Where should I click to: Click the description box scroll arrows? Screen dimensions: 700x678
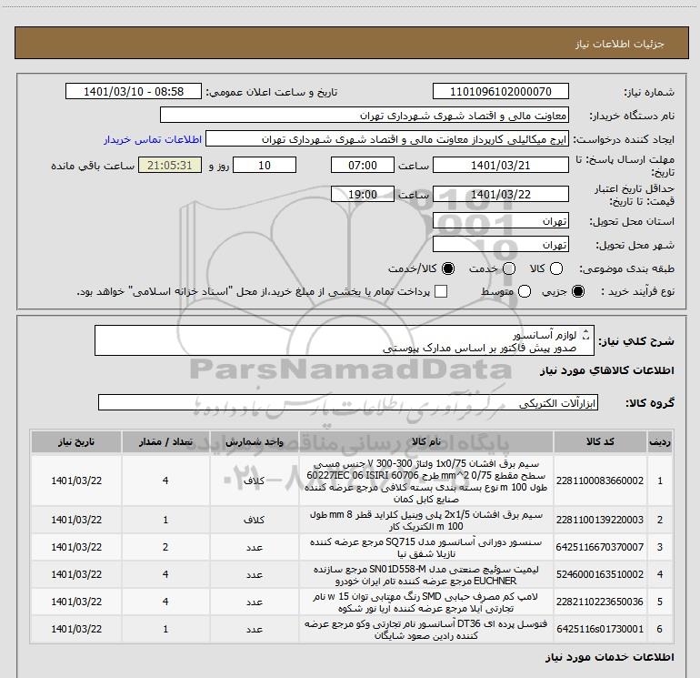586,334
